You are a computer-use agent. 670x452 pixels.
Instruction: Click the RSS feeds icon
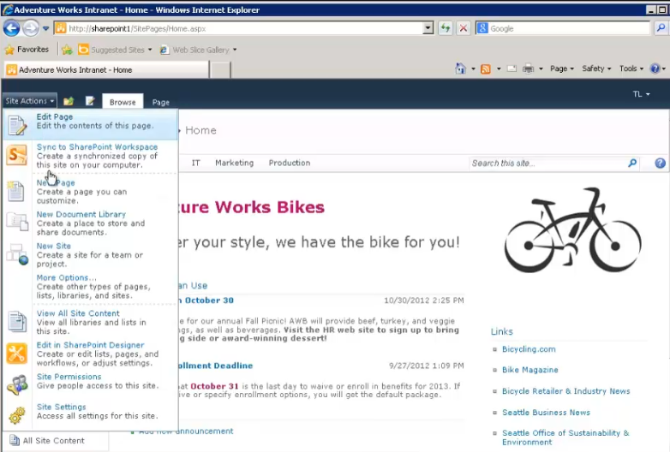pyautogui.click(x=486, y=68)
